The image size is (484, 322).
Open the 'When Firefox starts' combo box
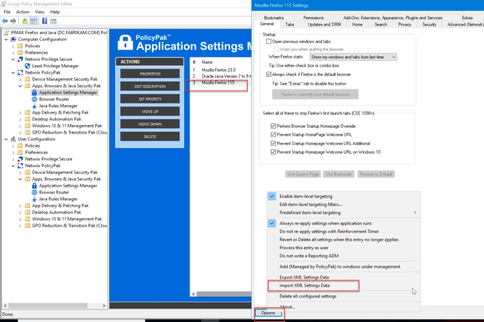coord(354,57)
